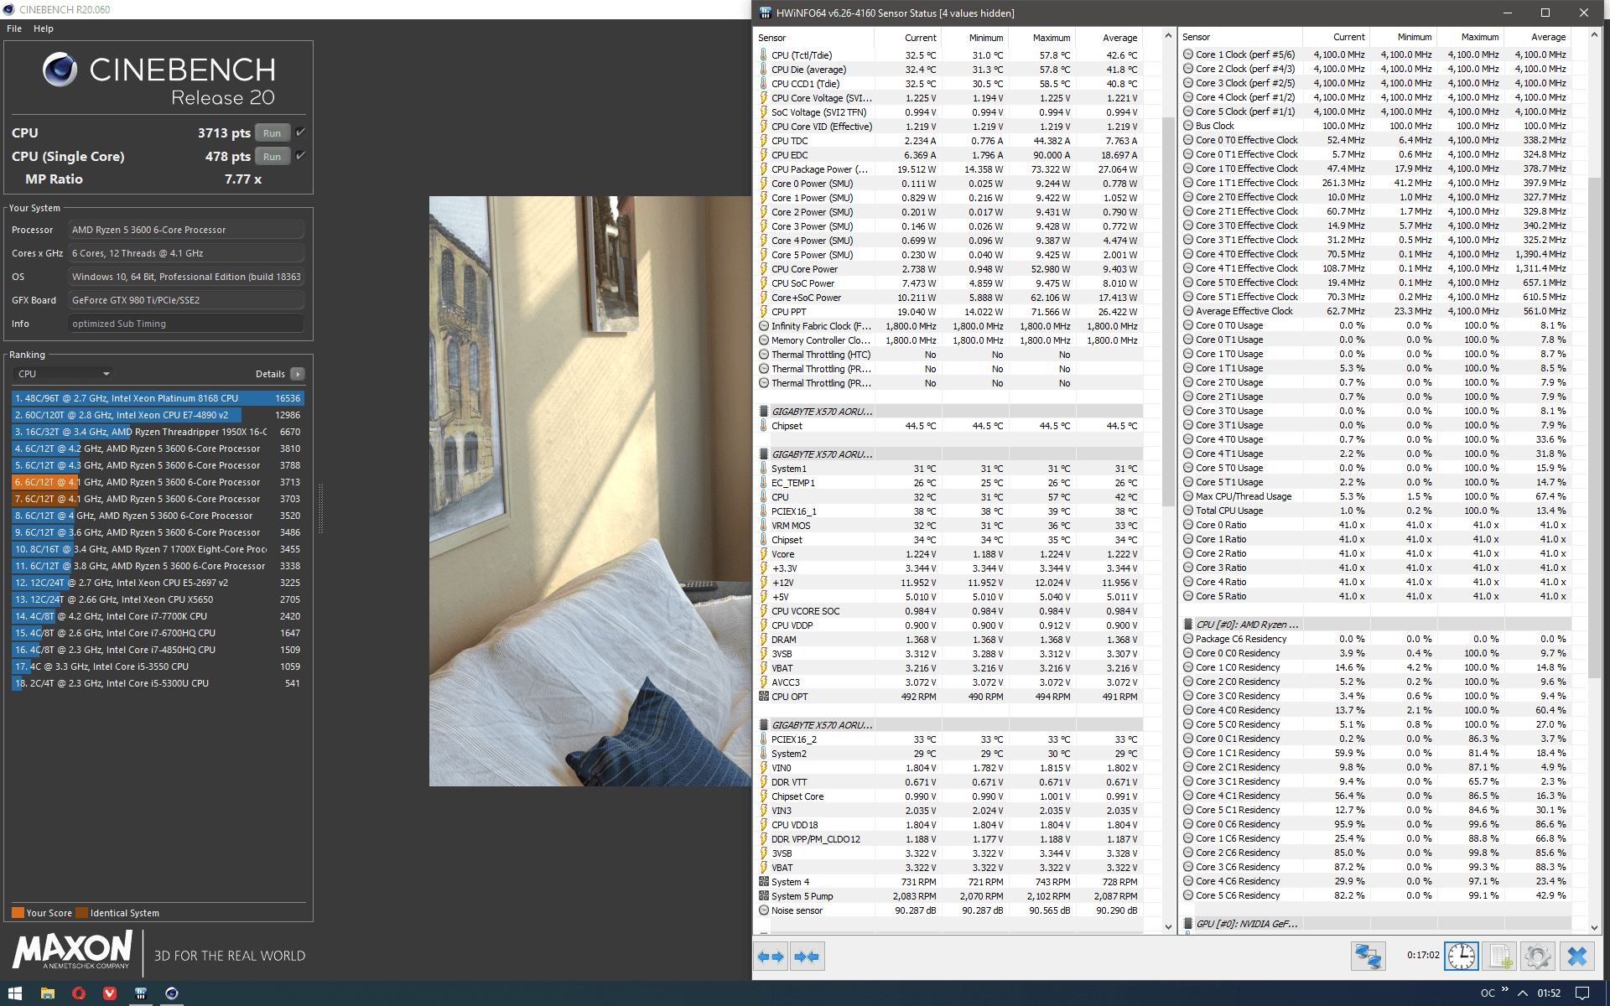Open the CPU ranking dropdown

[x=63, y=374]
